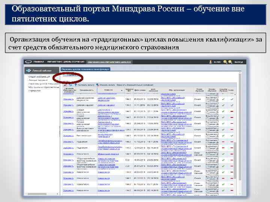270x202 pixels.
Task: Open the Название column header dropdown arrow
Action: (x=122, y=90)
